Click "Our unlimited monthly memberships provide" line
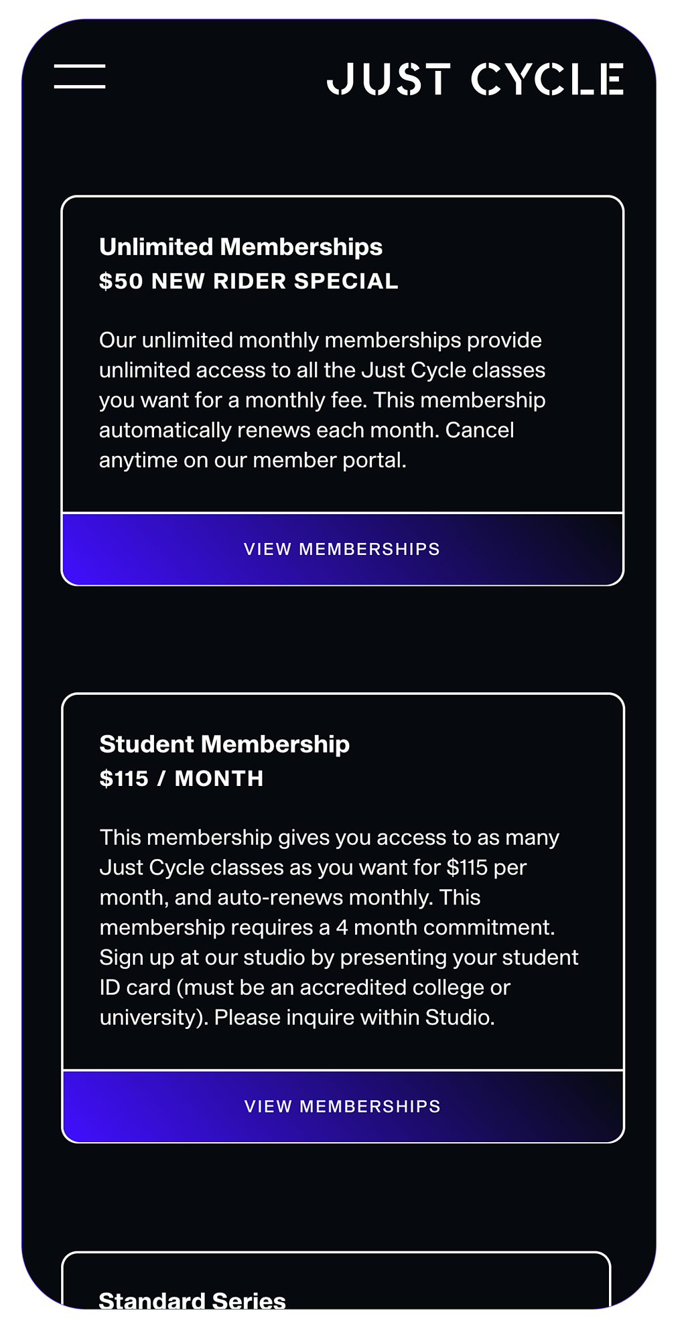The width and height of the screenshot is (688, 1339). click(320, 340)
